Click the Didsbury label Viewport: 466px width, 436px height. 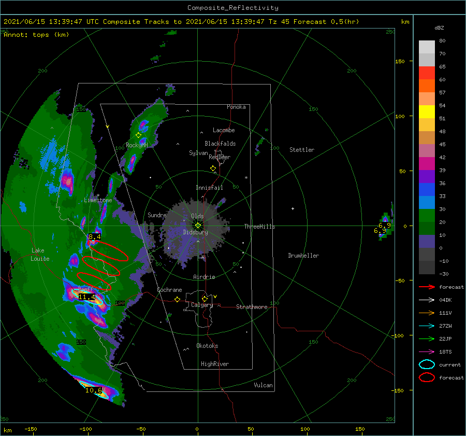tap(196, 232)
